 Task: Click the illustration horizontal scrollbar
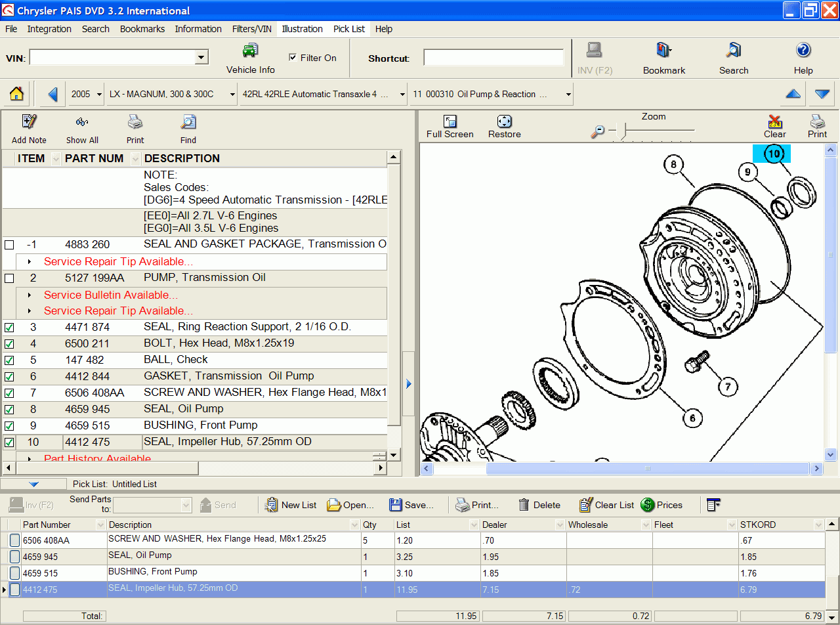coord(647,469)
